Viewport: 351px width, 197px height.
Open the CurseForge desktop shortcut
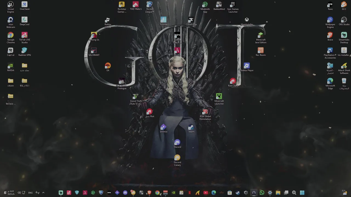pos(191,21)
